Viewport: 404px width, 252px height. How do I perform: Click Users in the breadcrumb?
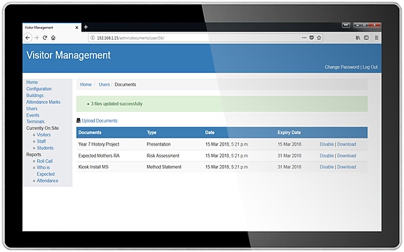click(104, 84)
